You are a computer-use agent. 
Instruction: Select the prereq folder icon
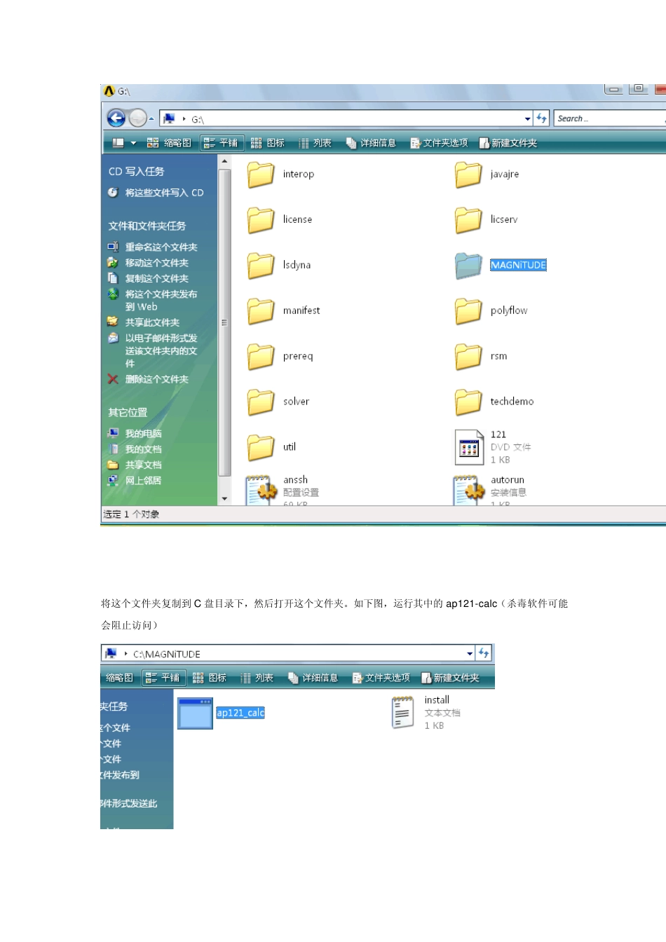[261, 357]
